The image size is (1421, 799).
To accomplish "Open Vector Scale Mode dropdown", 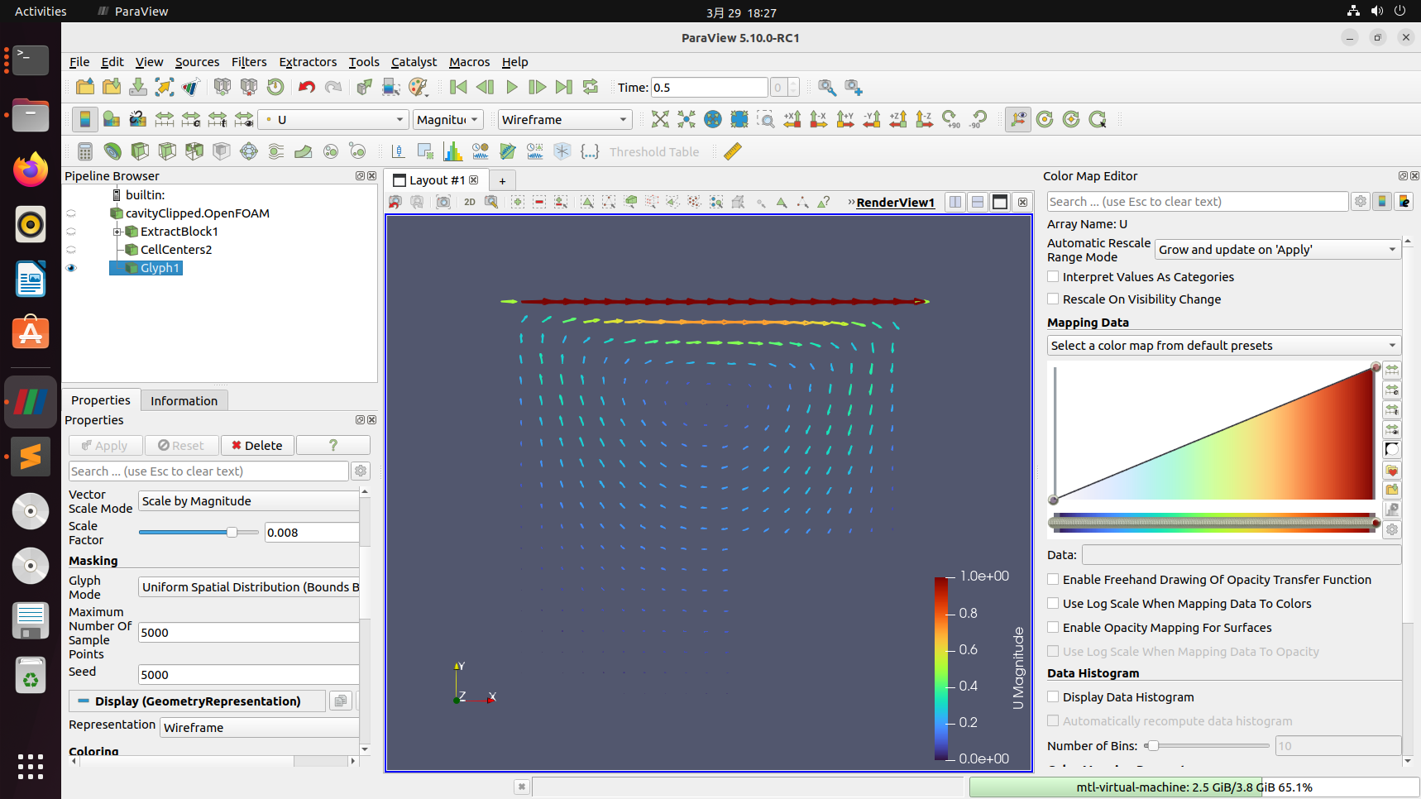I will point(248,501).
